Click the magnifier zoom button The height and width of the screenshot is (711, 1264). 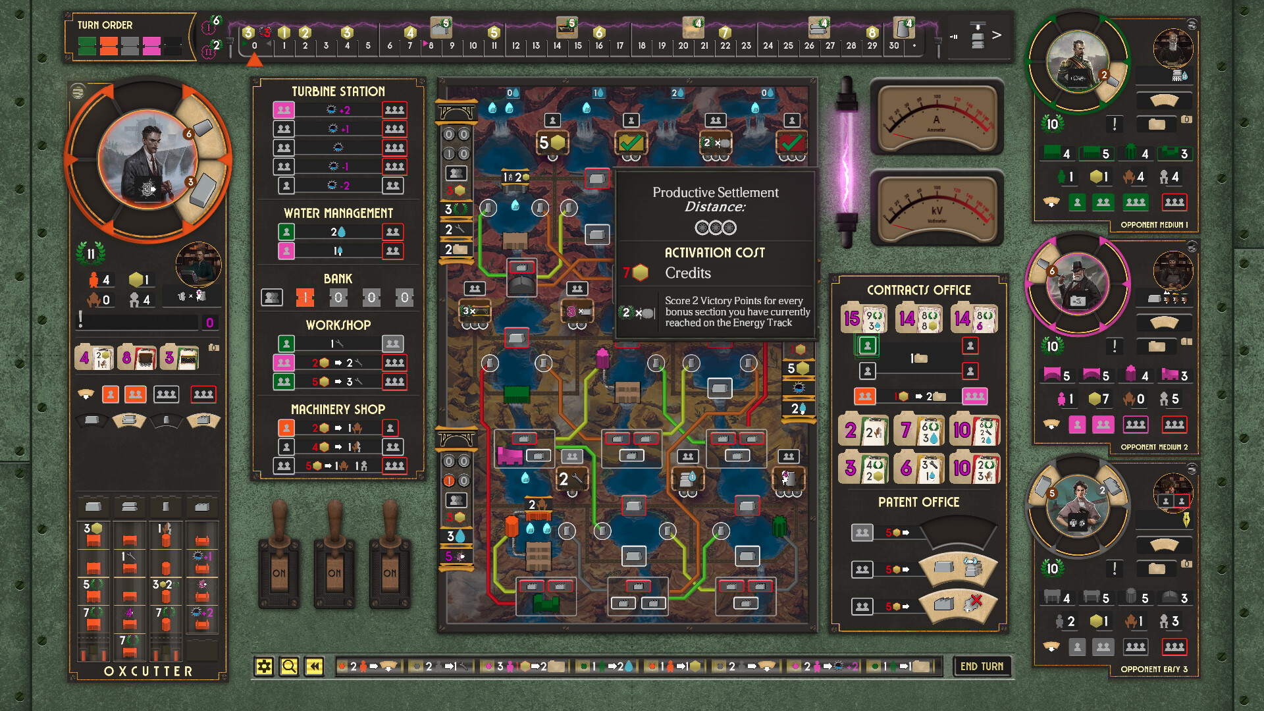tap(289, 667)
